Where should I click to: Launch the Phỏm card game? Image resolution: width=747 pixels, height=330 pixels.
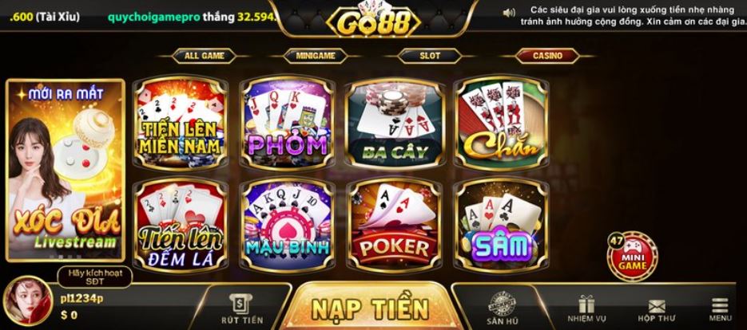288,124
